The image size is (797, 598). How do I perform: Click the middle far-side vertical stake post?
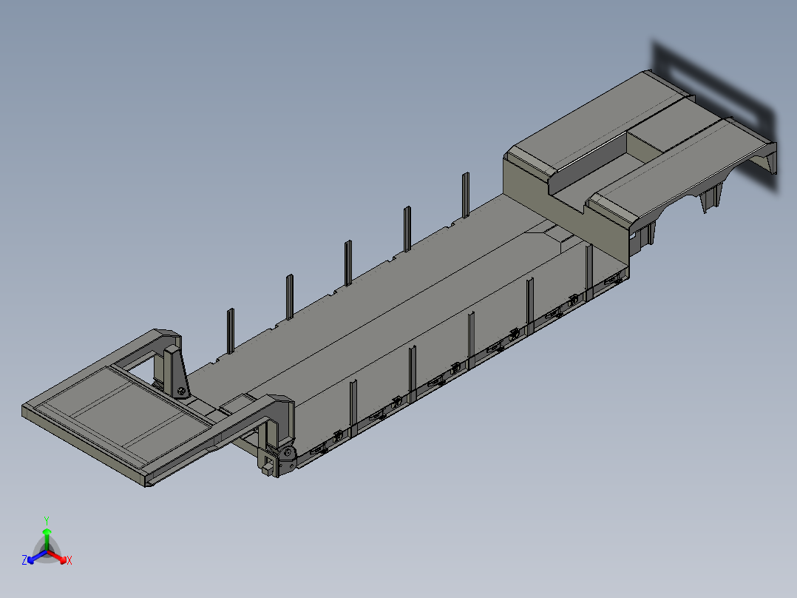pos(347,263)
